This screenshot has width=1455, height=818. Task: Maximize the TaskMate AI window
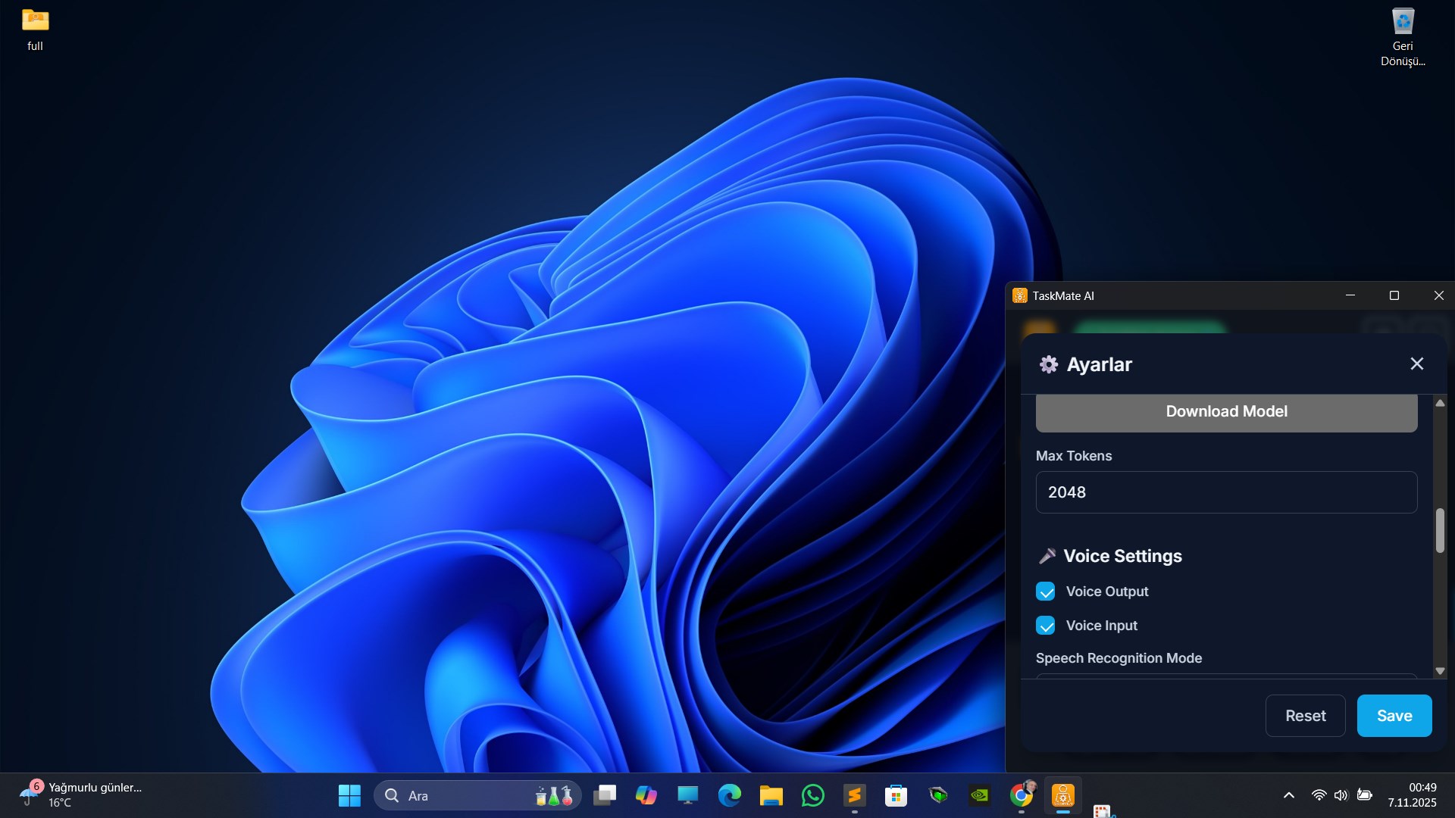pos(1394,295)
